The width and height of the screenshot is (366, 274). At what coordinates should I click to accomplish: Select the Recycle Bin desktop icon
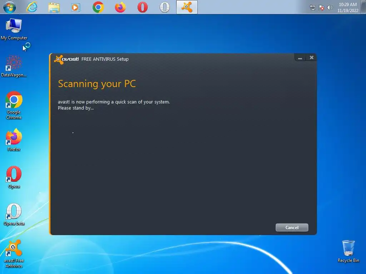[348, 252]
